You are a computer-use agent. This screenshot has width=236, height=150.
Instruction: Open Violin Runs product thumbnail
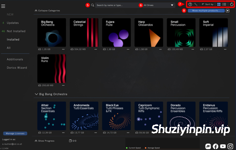click(x=52, y=69)
